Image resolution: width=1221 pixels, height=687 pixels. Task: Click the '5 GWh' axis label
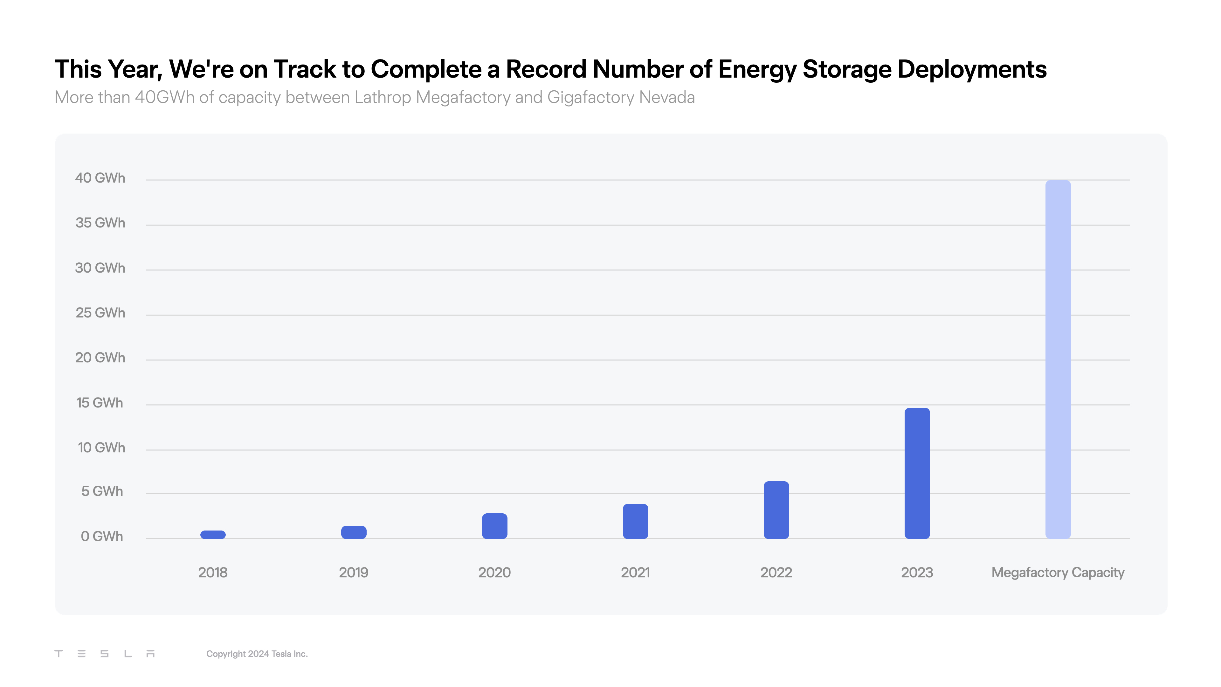[102, 491]
